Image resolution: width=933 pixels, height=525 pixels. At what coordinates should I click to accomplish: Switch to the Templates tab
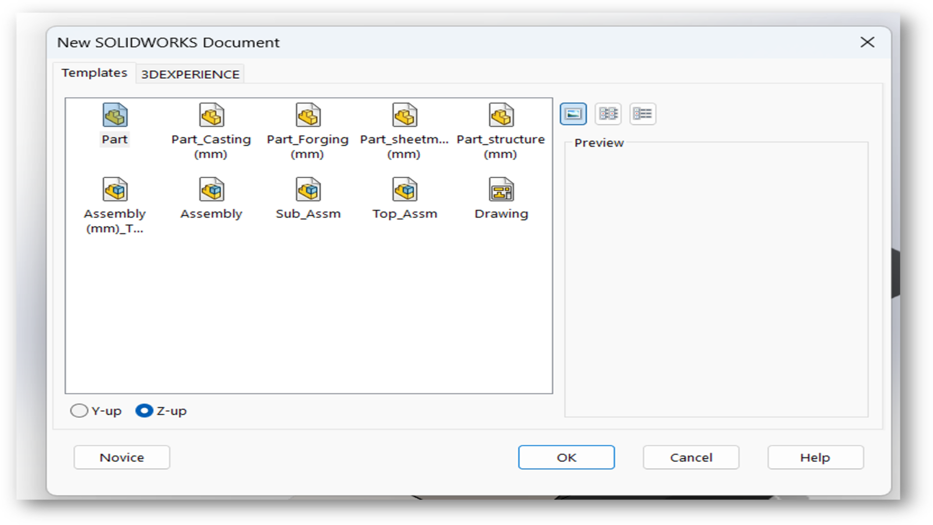(x=94, y=72)
